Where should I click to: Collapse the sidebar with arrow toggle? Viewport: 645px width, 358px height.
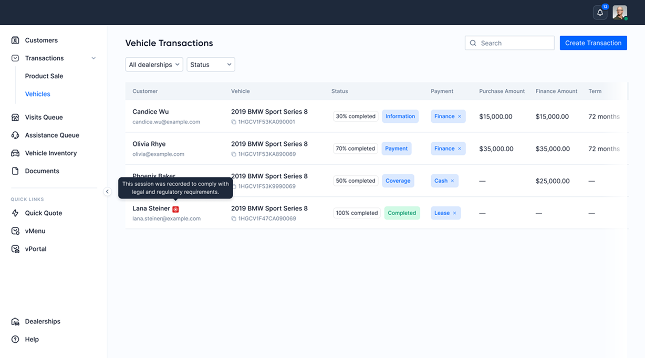click(107, 192)
